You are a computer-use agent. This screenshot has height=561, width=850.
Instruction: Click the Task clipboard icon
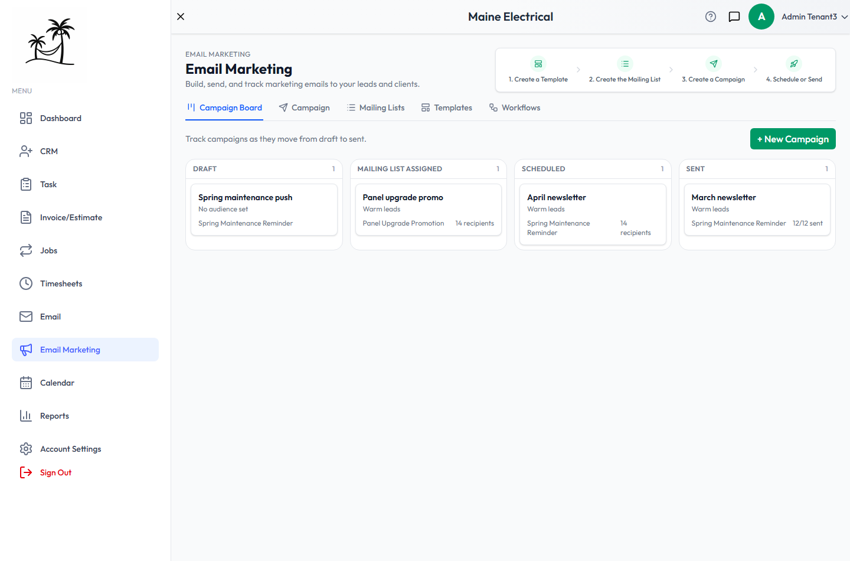26,184
